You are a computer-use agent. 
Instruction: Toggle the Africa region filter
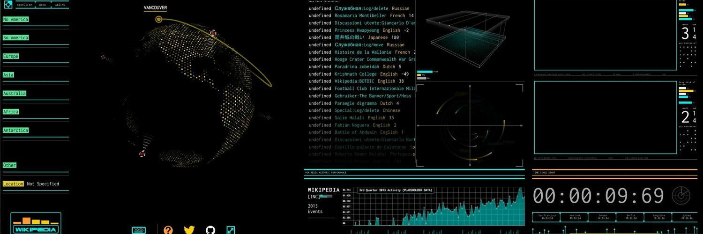11,111
